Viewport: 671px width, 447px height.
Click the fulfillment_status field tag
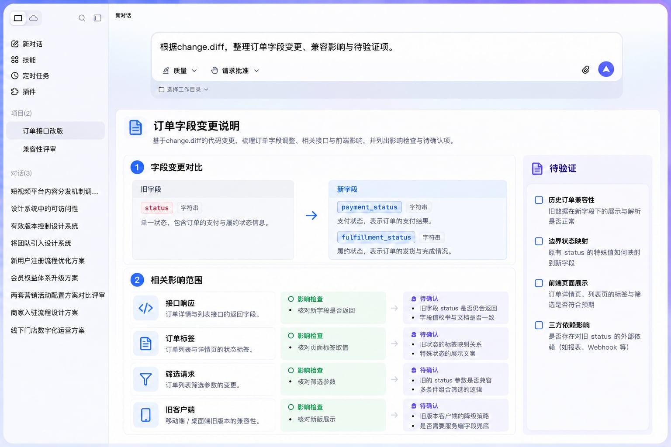click(376, 237)
